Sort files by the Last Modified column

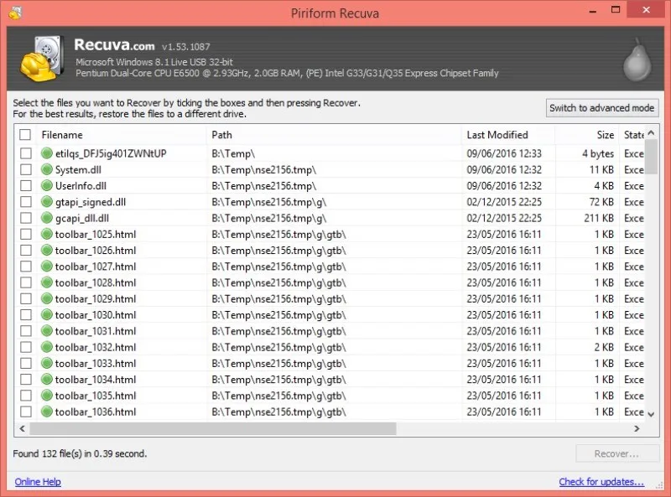click(497, 135)
